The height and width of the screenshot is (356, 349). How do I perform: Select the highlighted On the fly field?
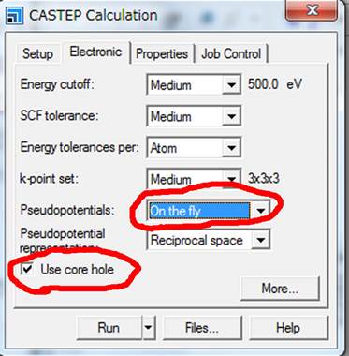coord(199,211)
